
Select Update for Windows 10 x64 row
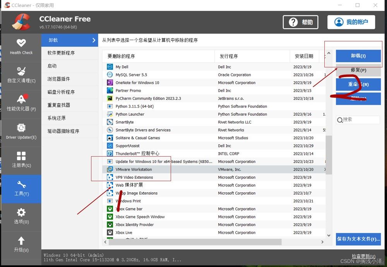click(214, 161)
